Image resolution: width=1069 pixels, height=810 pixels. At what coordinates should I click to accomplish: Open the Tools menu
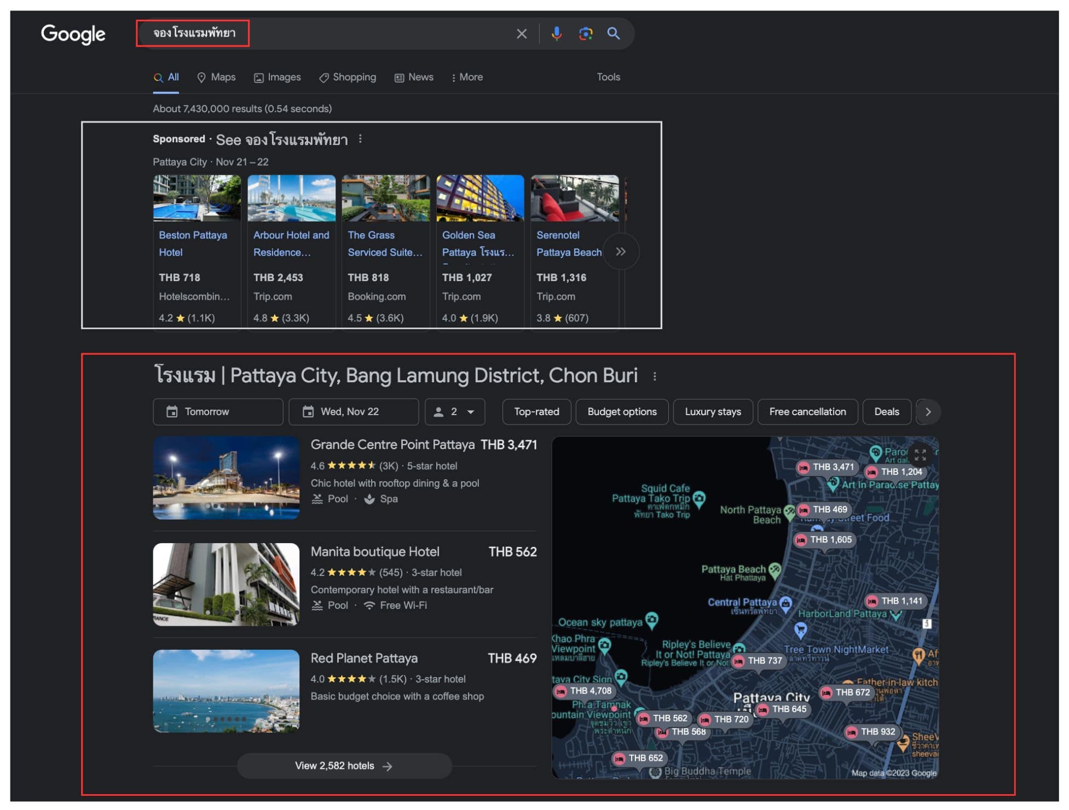tap(608, 77)
